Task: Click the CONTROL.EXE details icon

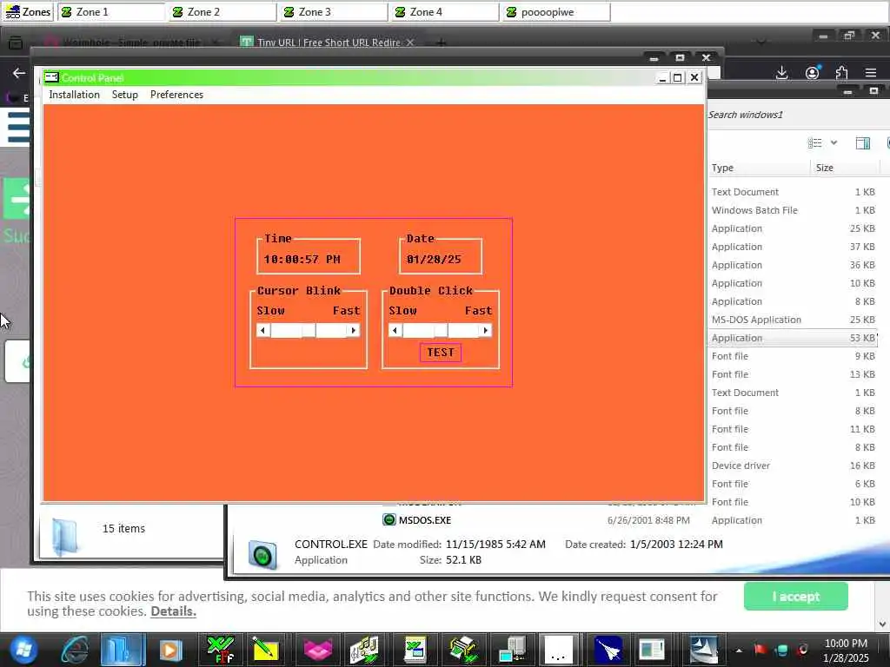Action: pyautogui.click(x=262, y=555)
